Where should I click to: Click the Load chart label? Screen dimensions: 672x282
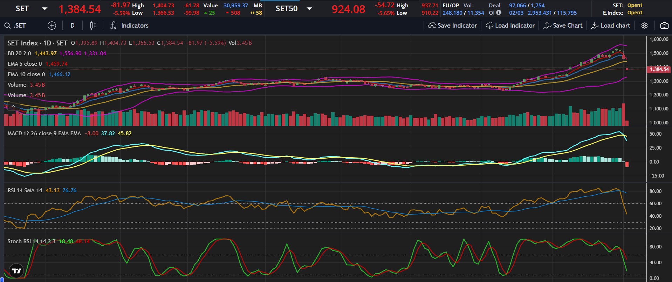[x=615, y=26]
